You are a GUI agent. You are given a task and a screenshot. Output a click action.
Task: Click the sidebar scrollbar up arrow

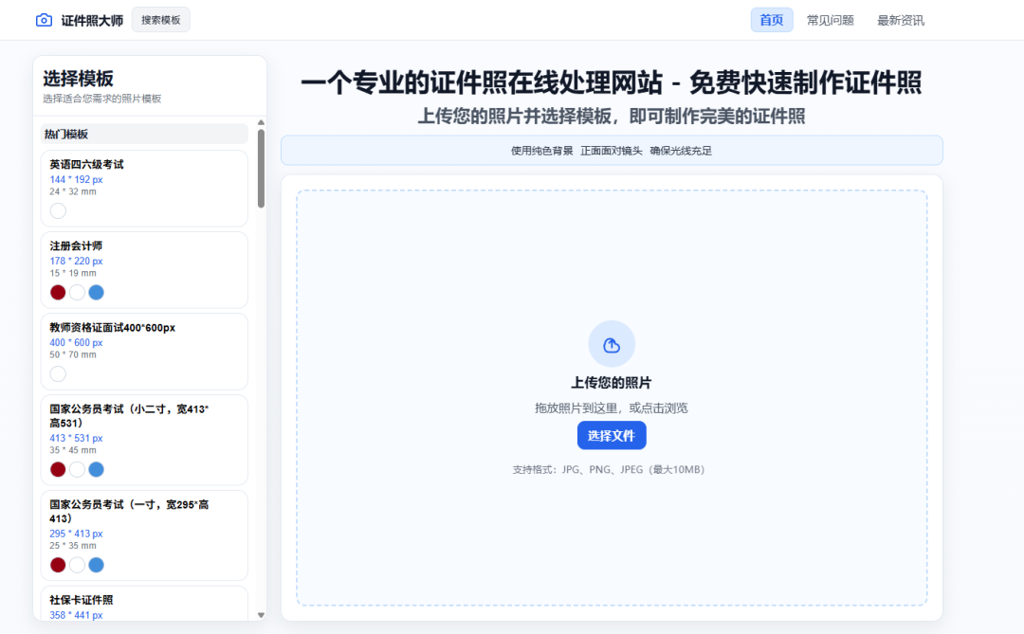pos(260,124)
